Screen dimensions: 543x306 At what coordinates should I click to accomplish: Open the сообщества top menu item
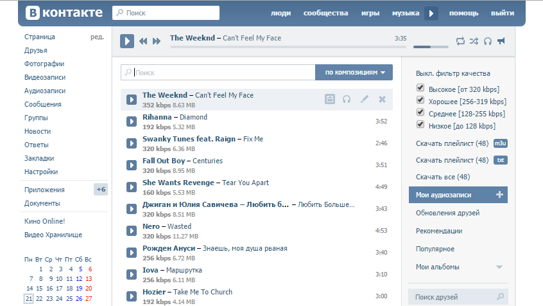pos(325,13)
